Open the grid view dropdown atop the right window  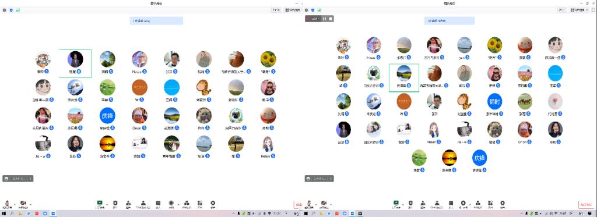[x=579, y=10]
